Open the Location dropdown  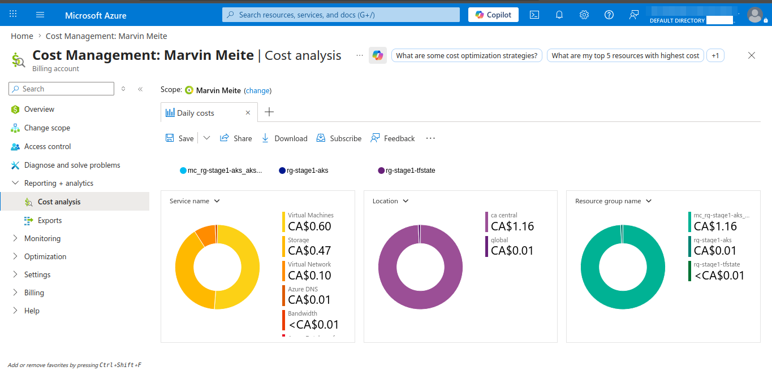coord(390,201)
